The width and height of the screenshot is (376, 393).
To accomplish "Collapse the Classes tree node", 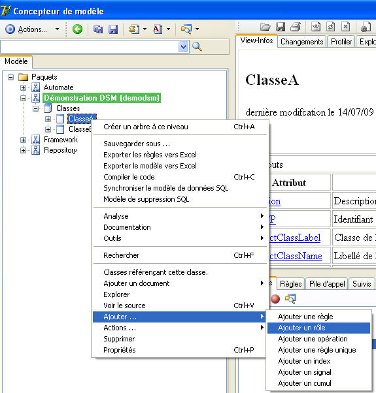I will 36,108.
